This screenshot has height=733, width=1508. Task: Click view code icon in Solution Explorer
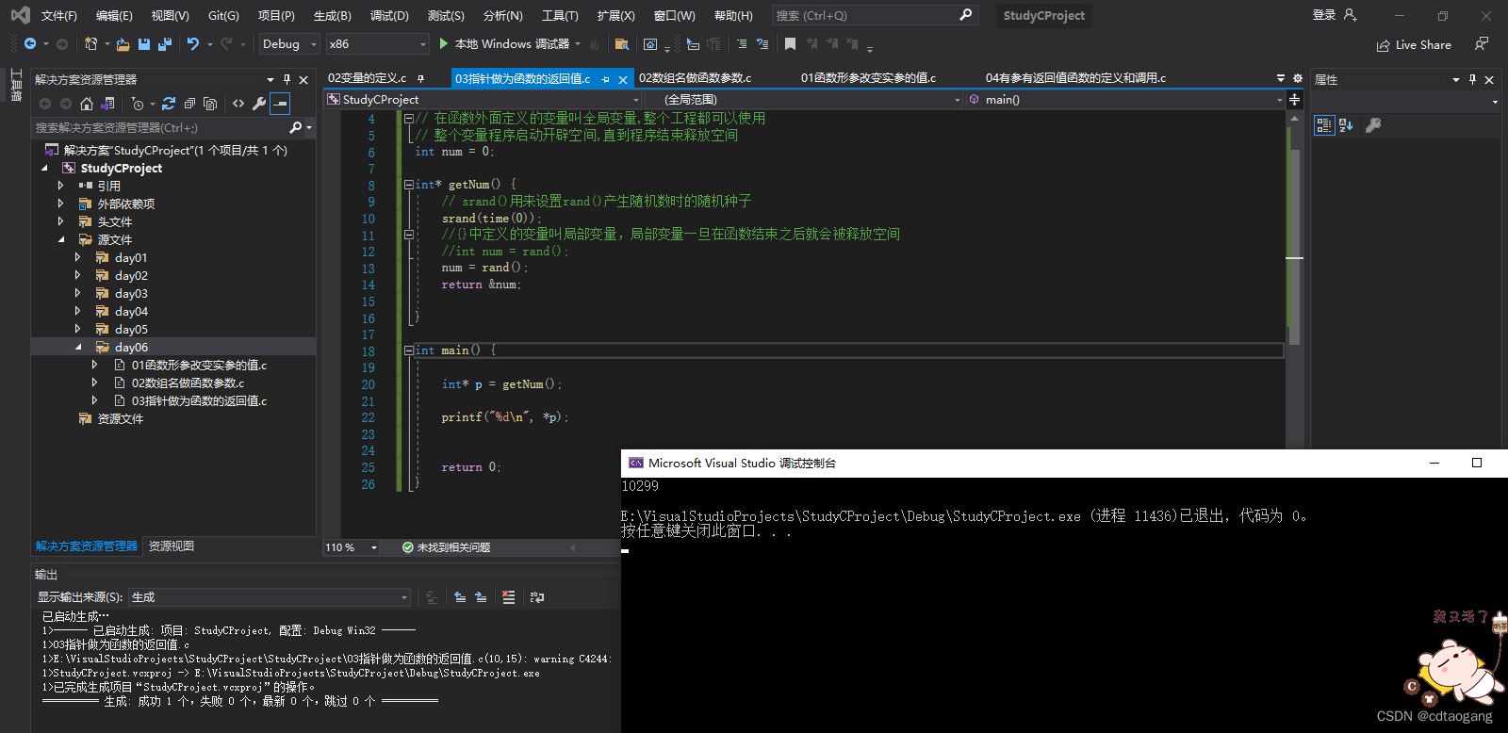point(238,104)
